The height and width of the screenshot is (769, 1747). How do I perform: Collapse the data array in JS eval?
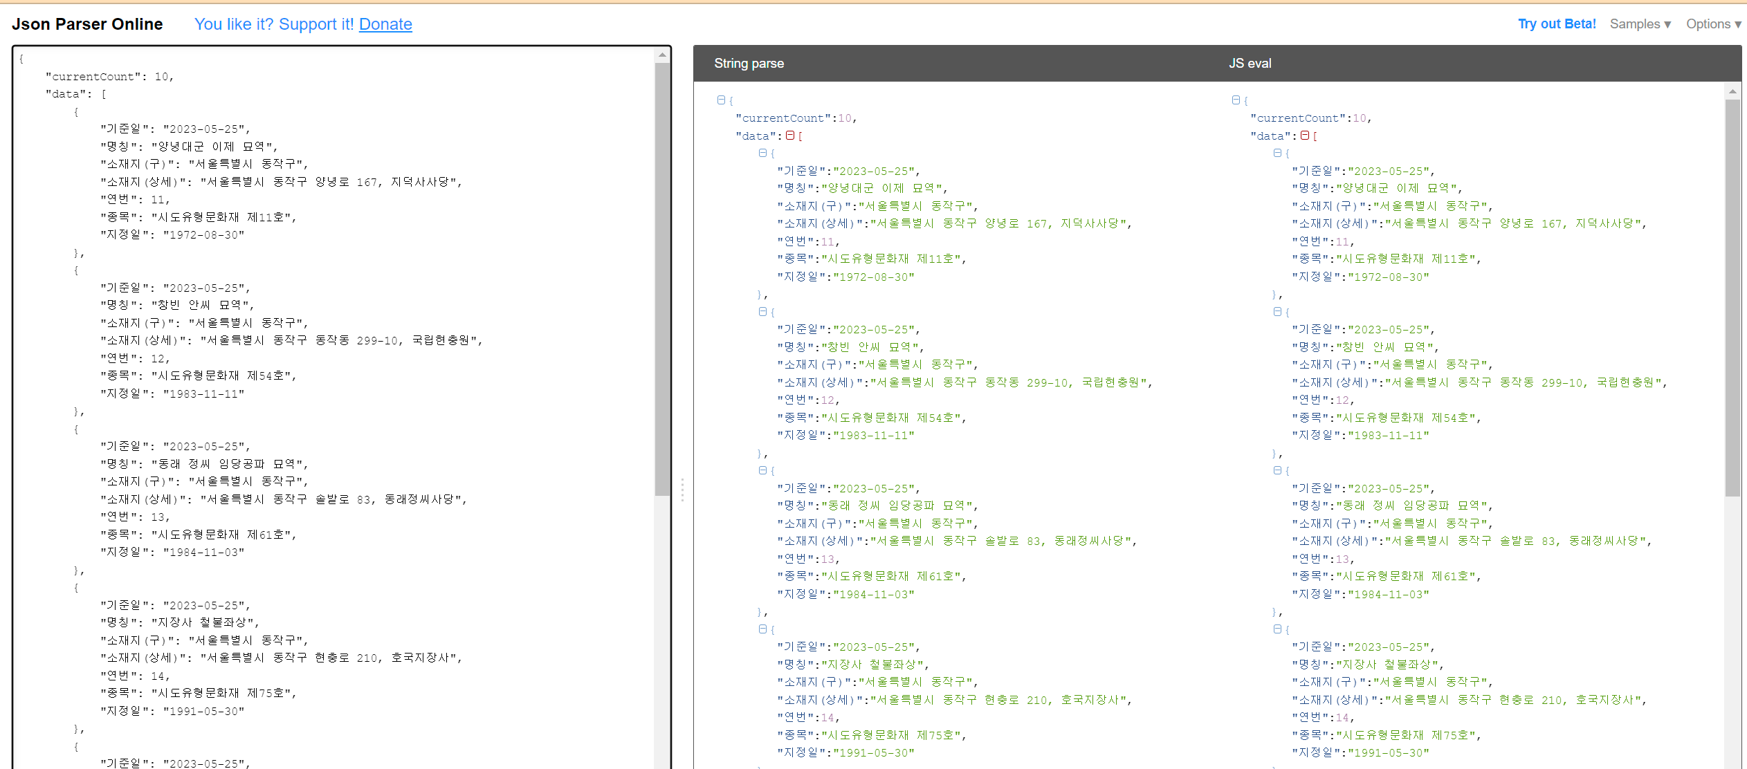[x=1304, y=136]
